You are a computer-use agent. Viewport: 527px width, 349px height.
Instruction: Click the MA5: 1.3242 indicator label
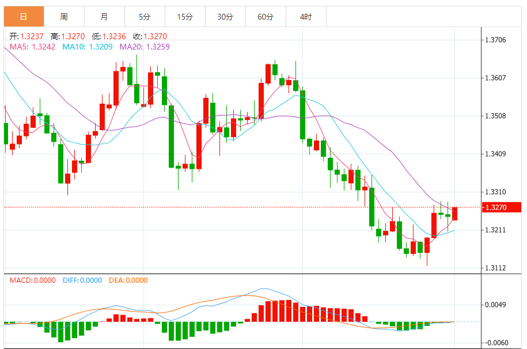[x=32, y=47]
